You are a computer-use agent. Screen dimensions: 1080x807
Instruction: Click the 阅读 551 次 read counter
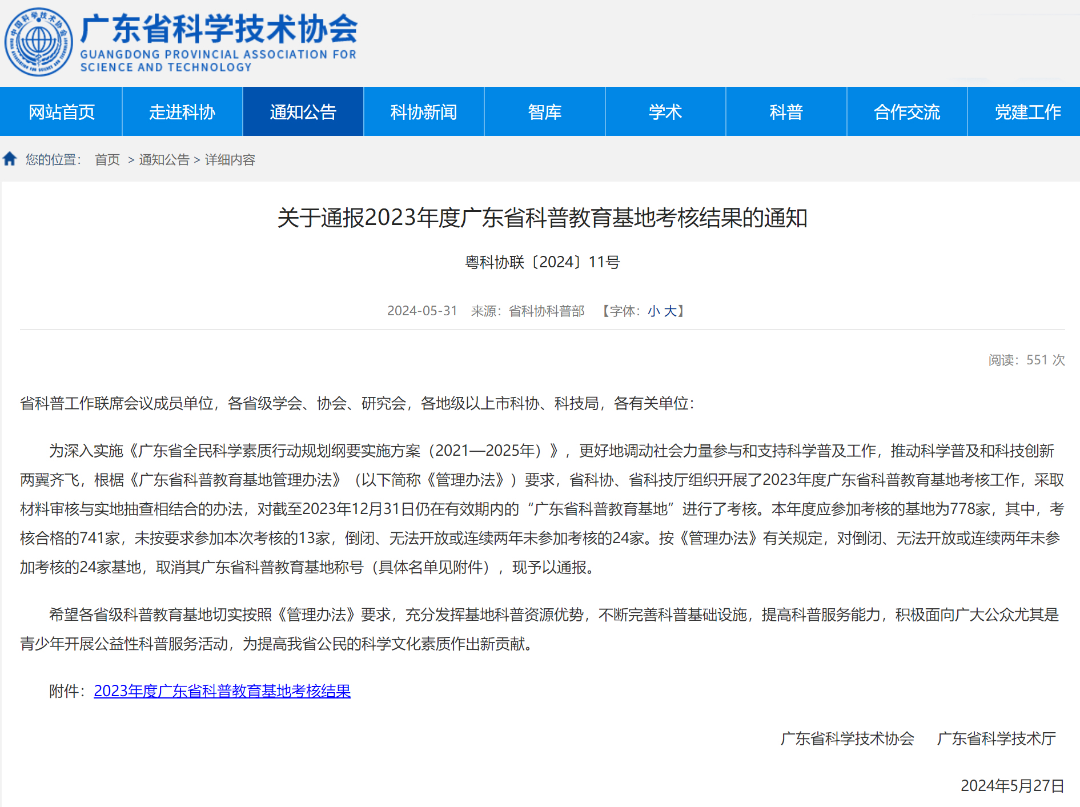click(1026, 360)
